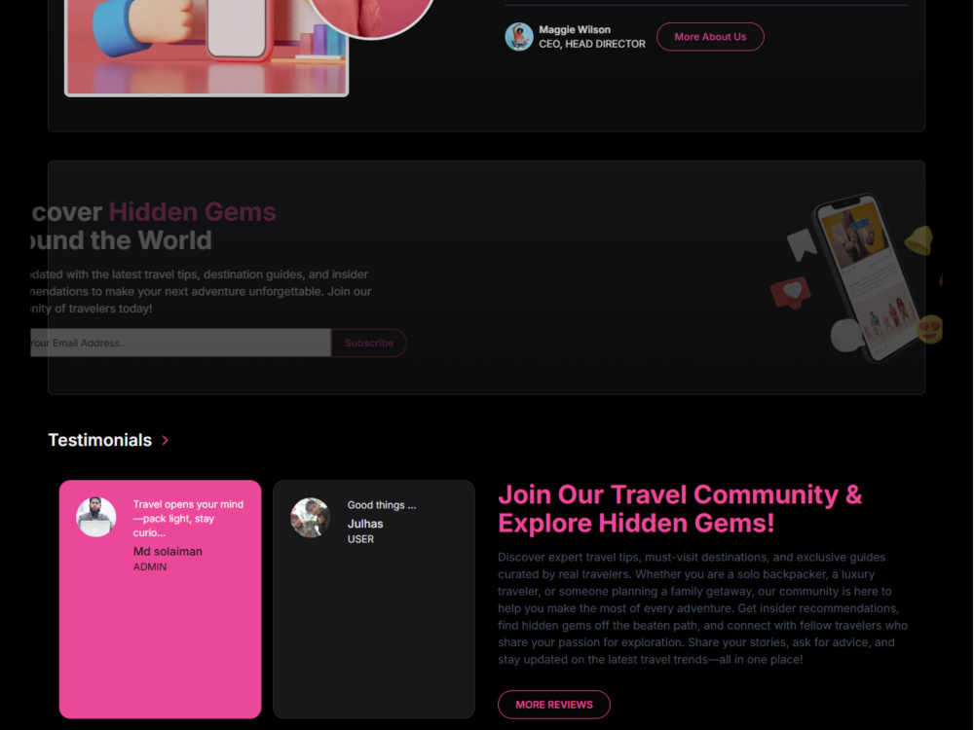Select the Julhas name text

[x=365, y=524]
